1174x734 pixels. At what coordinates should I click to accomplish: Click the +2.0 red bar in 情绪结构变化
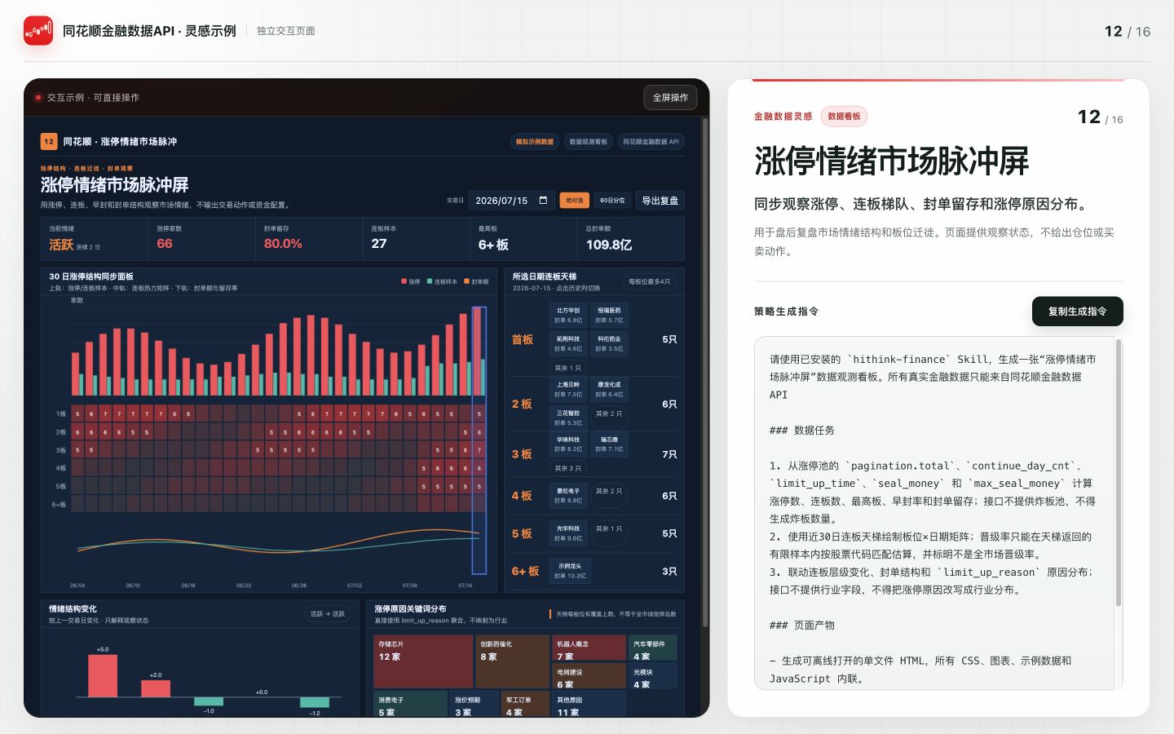click(x=156, y=688)
